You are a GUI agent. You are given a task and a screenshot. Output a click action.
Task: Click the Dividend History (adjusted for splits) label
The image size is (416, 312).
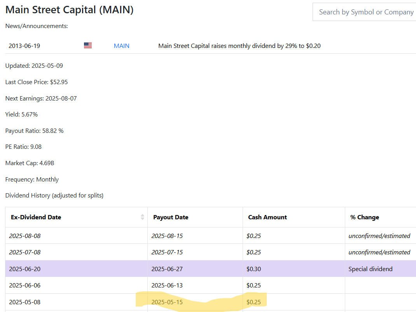pyautogui.click(x=54, y=195)
